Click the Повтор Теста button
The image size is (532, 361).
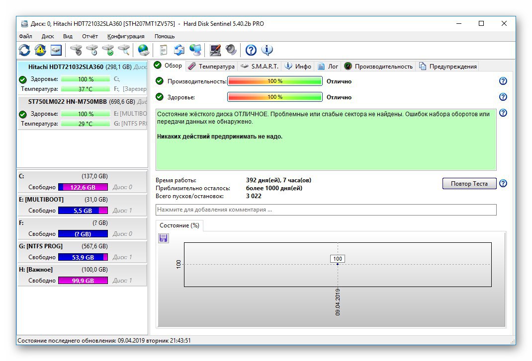click(469, 183)
